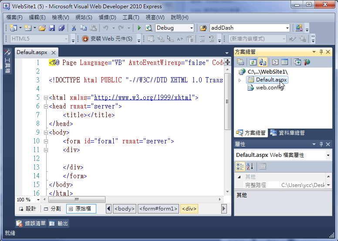Refresh the Solution Explorer tree
Image resolution: width=338 pixels, height=241 pixels.
pyautogui.click(x=253, y=62)
